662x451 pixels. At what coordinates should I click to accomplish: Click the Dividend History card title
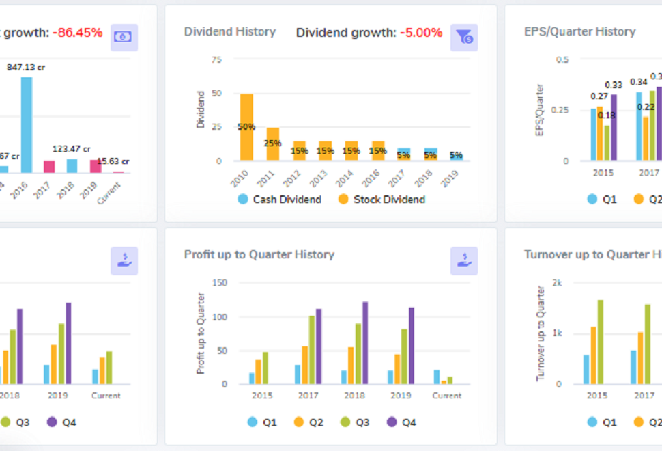coord(230,31)
